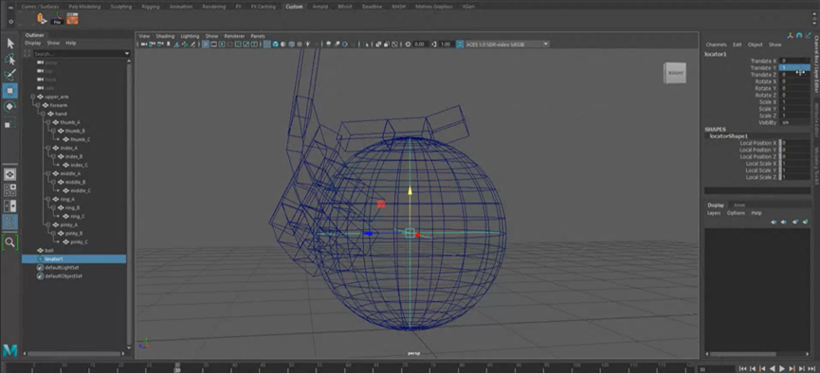Collapse the pinky_A joint hierarchy

click(47, 224)
